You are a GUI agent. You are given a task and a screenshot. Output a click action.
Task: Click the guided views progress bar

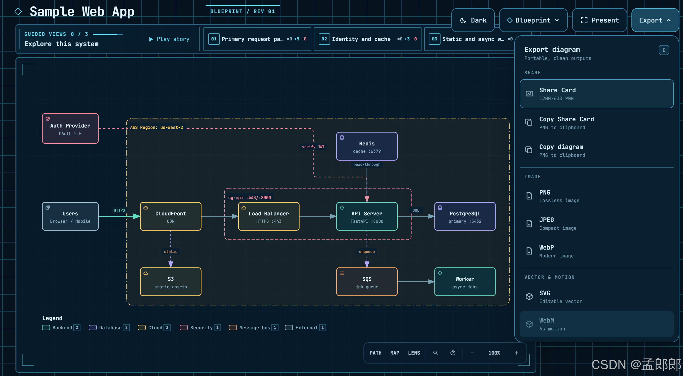[x=108, y=34]
